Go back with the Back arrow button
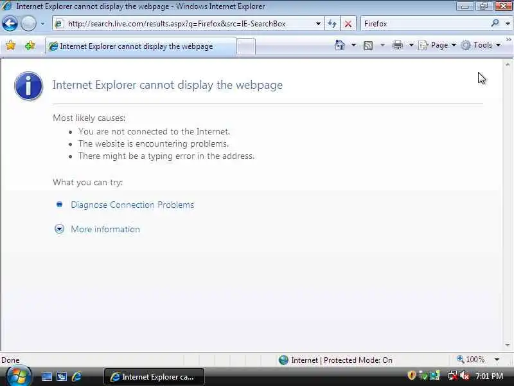Image resolution: width=514 pixels, height=386 pixels. pos(10,24)
